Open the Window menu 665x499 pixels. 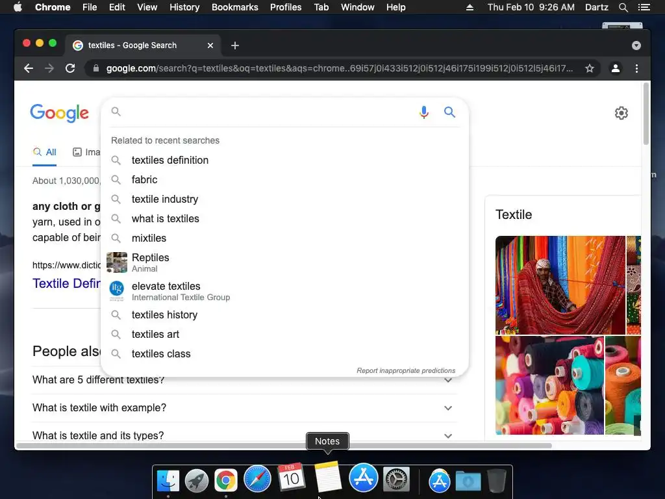(358, 7)
